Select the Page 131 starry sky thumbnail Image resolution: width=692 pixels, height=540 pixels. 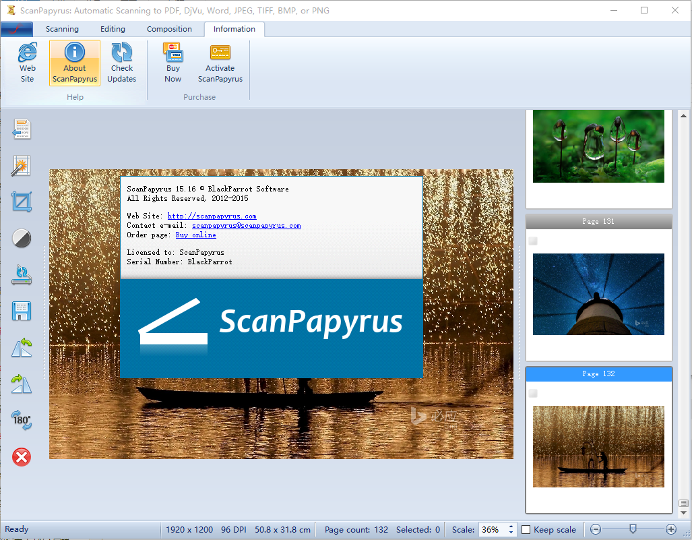tap(598, 294)
